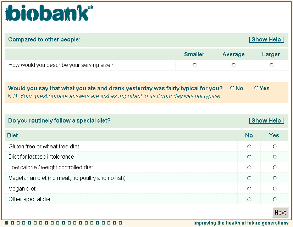Choose No for vegetarian diet
Viewport: 293px width, 227px height.
(x=249, y=178)
